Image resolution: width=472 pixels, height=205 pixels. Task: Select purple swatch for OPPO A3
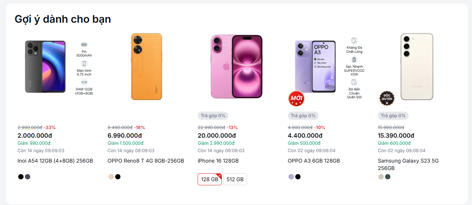tap(291, 177)
